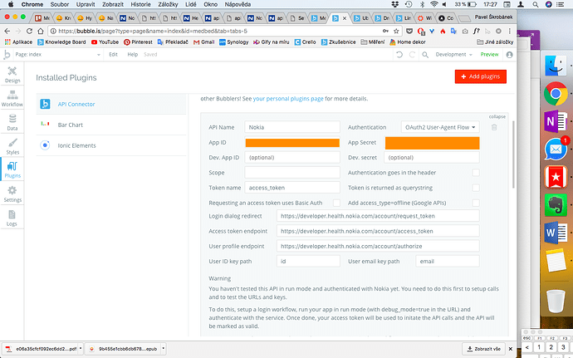The height and width of the screenshot is (358, 573).
Task: Open the user account avatar icon
Action: coord(509,55)
